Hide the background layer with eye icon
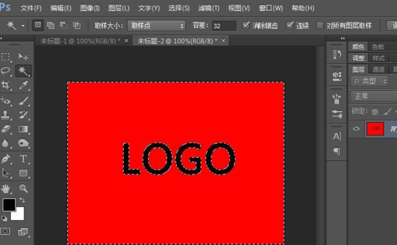 tap(356, 128)
